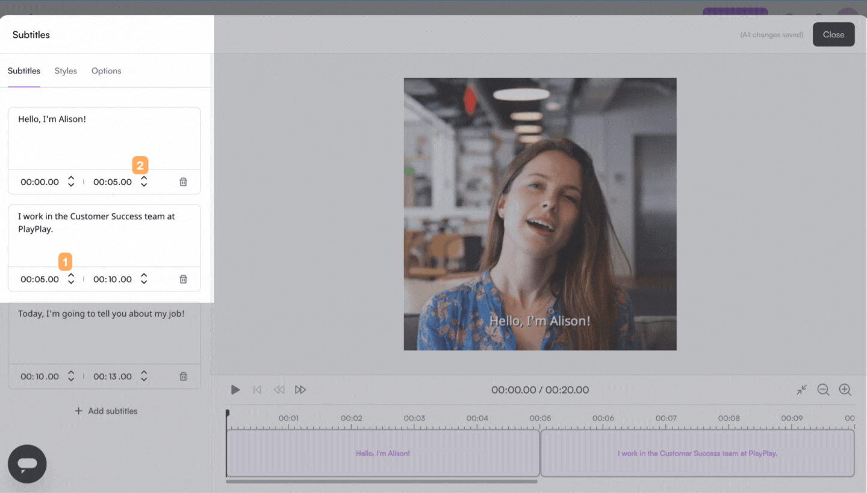The height and width of the screenshot is (493, 867).
Task: Switch to the Subtitles tab
Action: pos(24,71)
